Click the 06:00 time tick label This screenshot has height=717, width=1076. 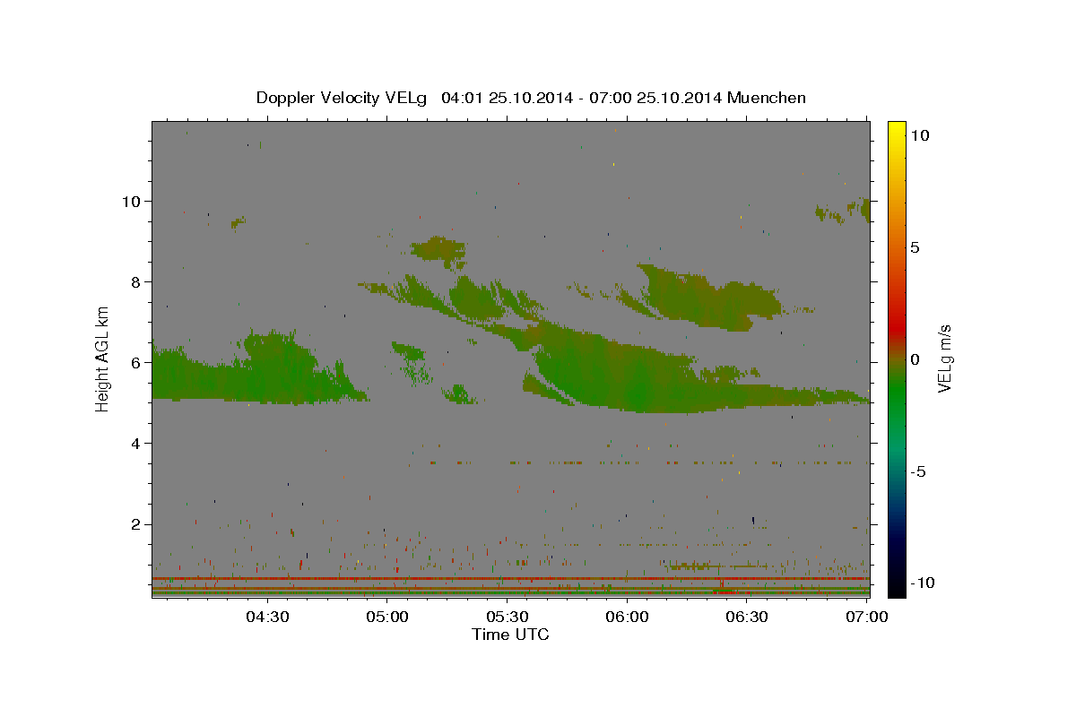pyautogui.click(x=627, y=618)
